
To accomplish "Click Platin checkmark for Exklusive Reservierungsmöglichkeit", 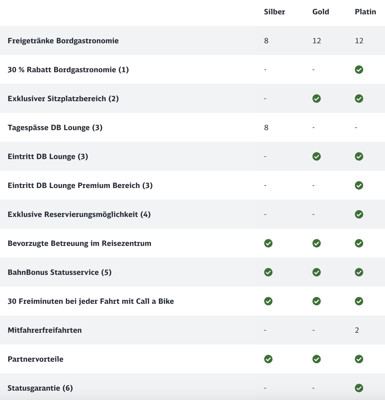I will (x=359, y=214).
